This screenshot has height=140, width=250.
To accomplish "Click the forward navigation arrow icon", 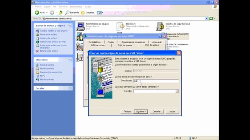I will pyautogui.click(x=52, y=12).
